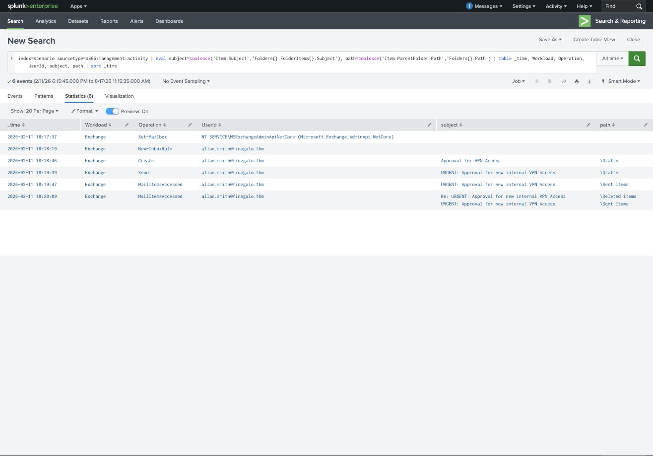Click timestamp 2026-02-11 18:17:37

[x=32, y=137]
